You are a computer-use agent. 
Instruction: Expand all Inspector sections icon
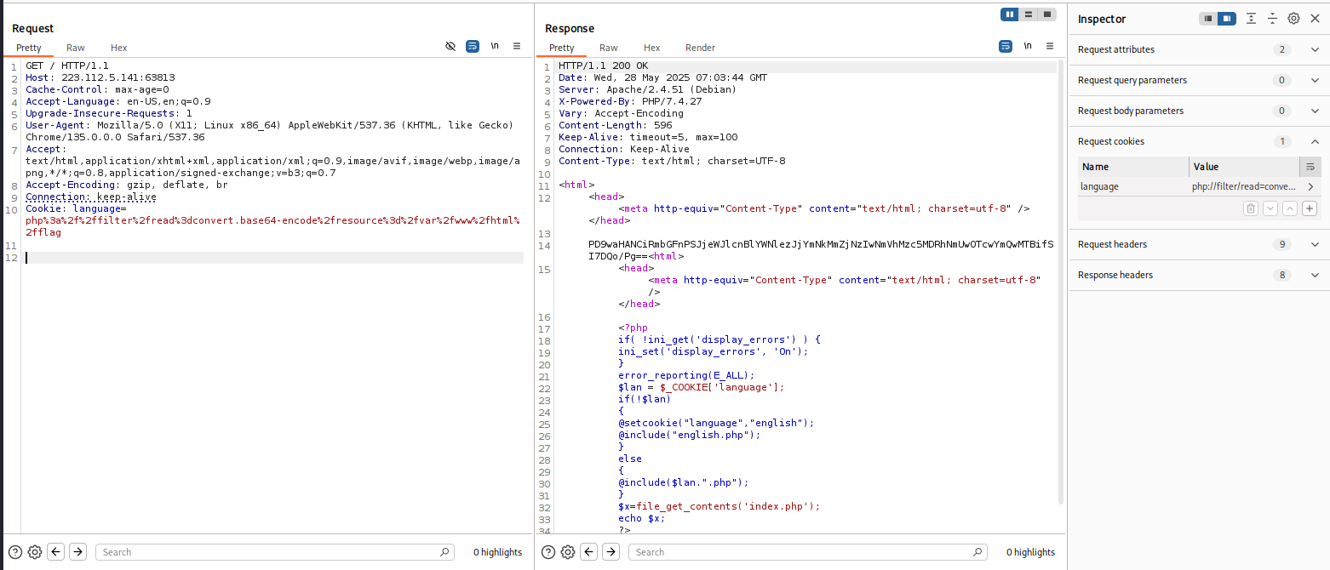[x=1251, y=18]
